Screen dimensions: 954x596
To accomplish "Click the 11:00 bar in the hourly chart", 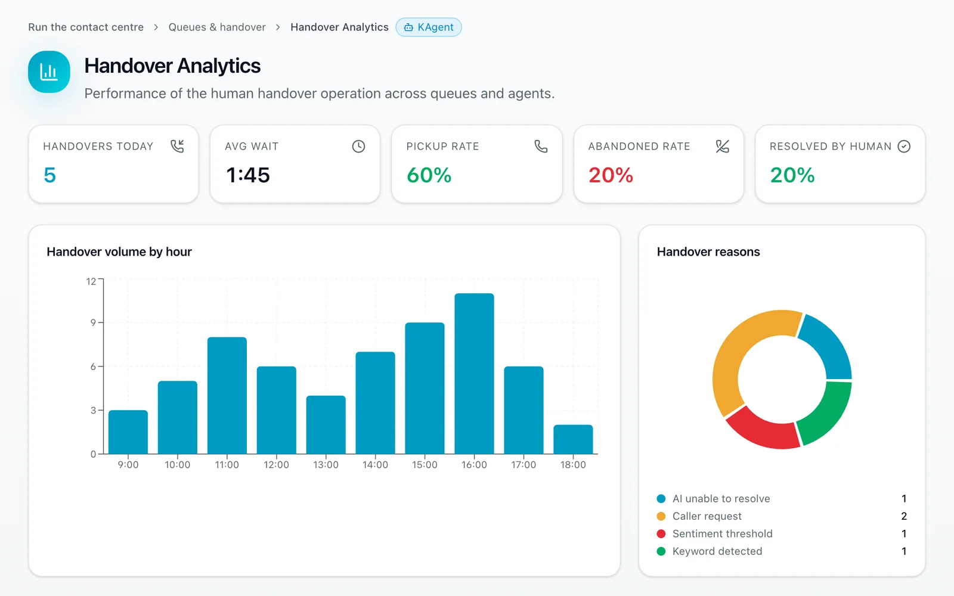I will (x=227, y=396).
